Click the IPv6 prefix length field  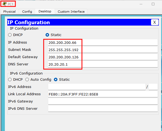point(153,87)
